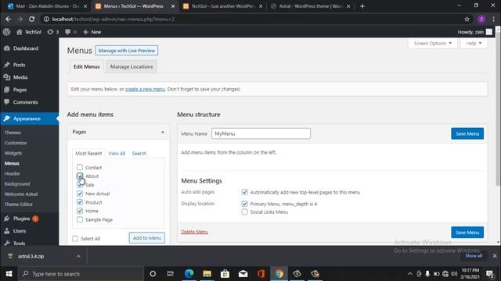This screenshot has width=501, height=281.
Task: Show hidden system tray icons
Action: pyautogui.click(x=410, y=274)
